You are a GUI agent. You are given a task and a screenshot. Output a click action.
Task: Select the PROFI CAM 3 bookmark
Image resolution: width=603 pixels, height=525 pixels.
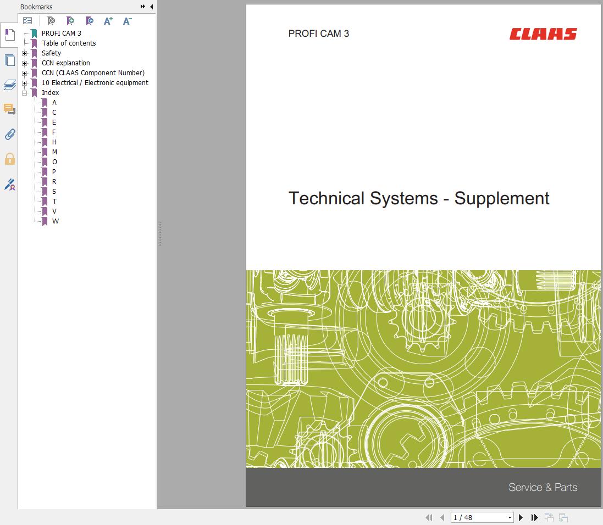61,33
